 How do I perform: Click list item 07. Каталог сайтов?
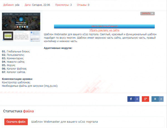click(x=14, y=72)
